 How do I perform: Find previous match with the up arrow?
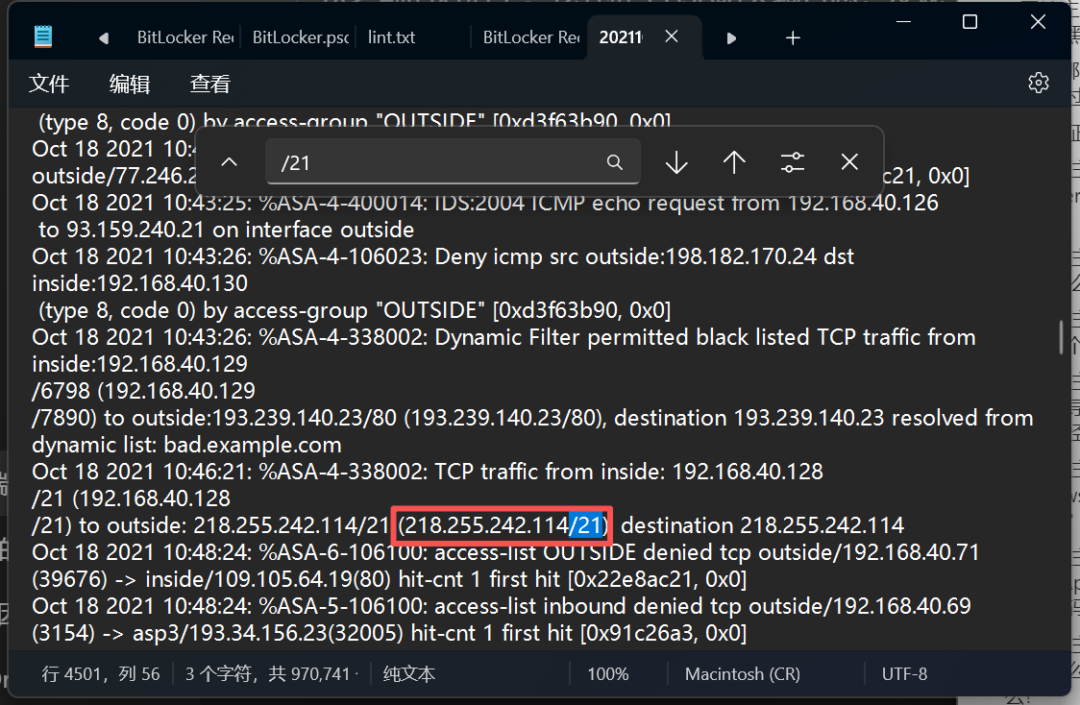click(x=734, y=162)
